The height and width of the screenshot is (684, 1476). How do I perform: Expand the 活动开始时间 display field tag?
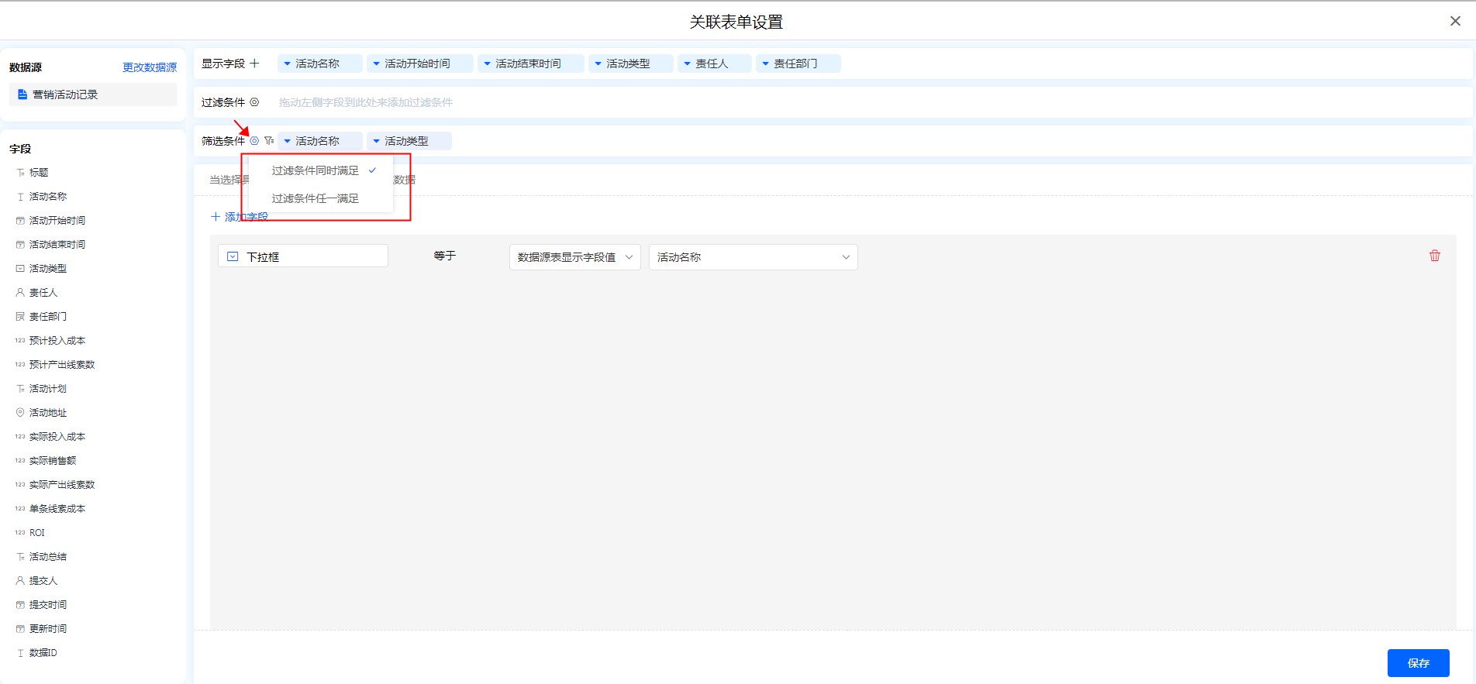(377, 64)
